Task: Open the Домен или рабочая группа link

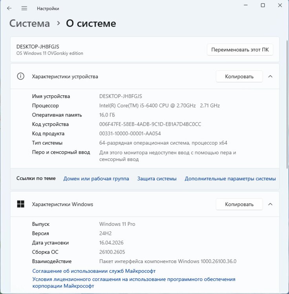Action: [x=96, y=178]
